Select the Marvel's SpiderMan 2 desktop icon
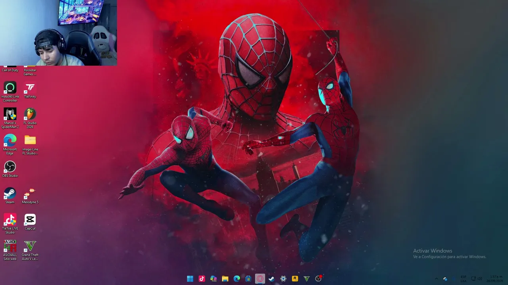508x285 pixels. pos(10,118)
